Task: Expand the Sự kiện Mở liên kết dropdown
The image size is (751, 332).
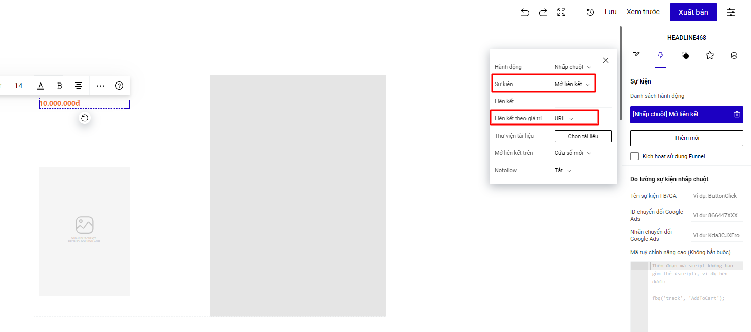Action: [x=572, y=84]
